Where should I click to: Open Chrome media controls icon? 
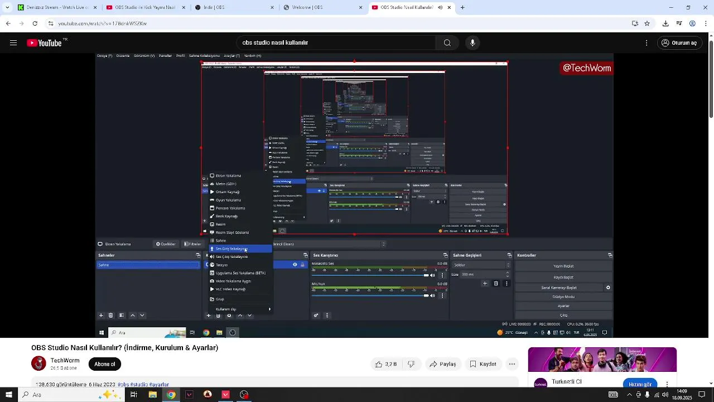point(679,23)
